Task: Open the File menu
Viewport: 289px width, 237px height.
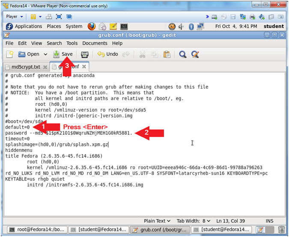Action: [9, 43]
